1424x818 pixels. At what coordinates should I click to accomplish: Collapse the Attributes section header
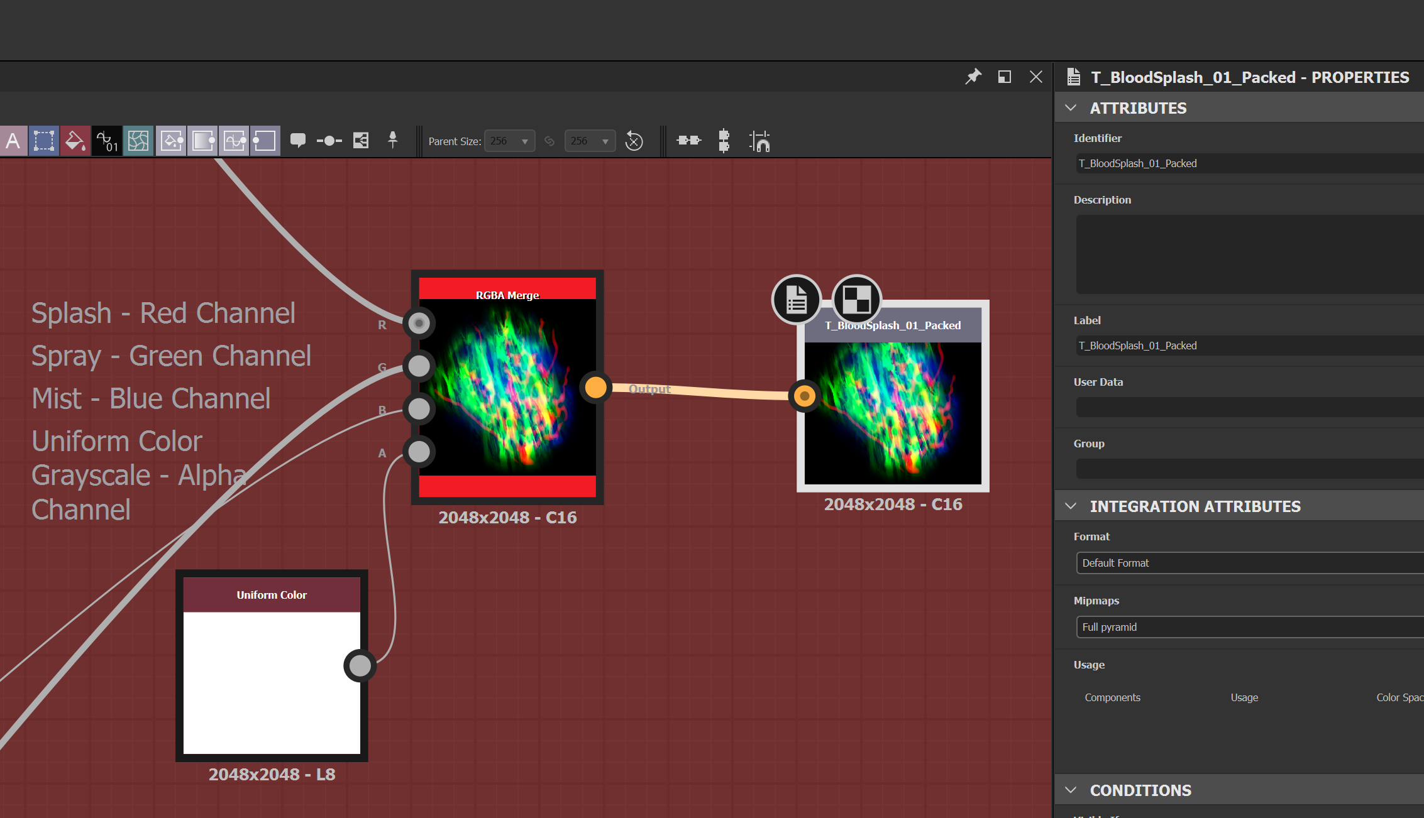(1071, 108)
